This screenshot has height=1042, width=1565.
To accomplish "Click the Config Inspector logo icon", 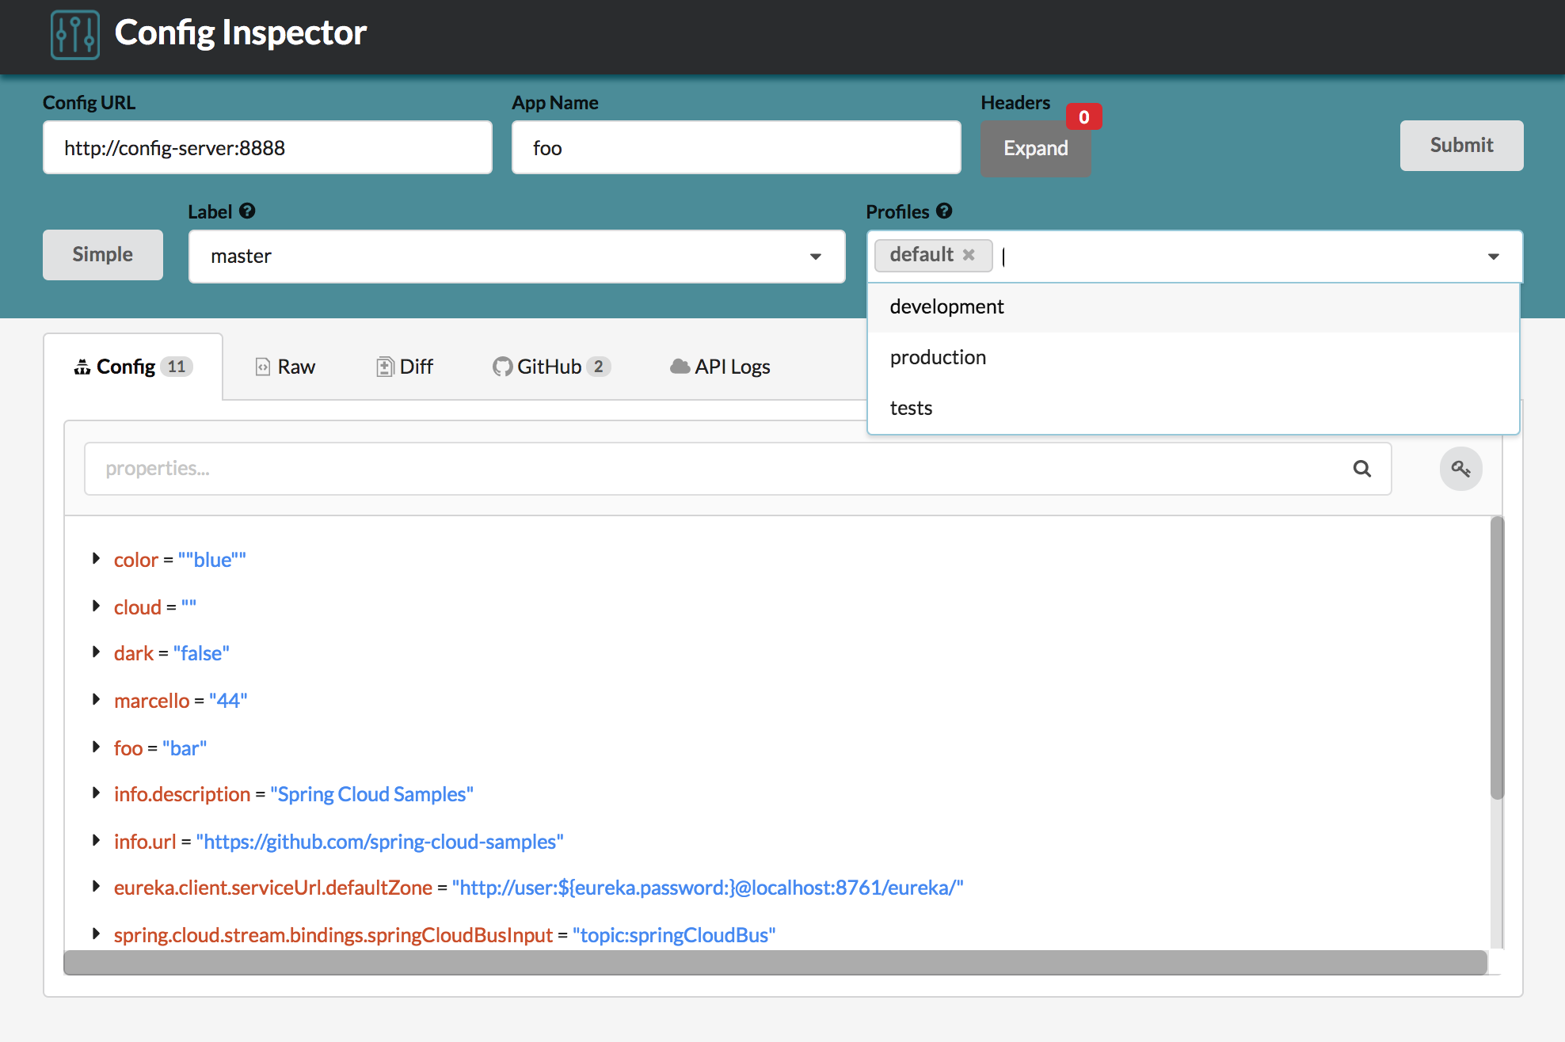I will pos(75,34).
